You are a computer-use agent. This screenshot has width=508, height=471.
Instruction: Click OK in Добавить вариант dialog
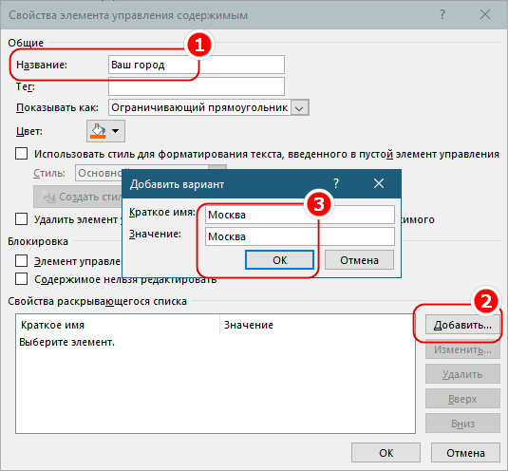[x=279, y=260]
